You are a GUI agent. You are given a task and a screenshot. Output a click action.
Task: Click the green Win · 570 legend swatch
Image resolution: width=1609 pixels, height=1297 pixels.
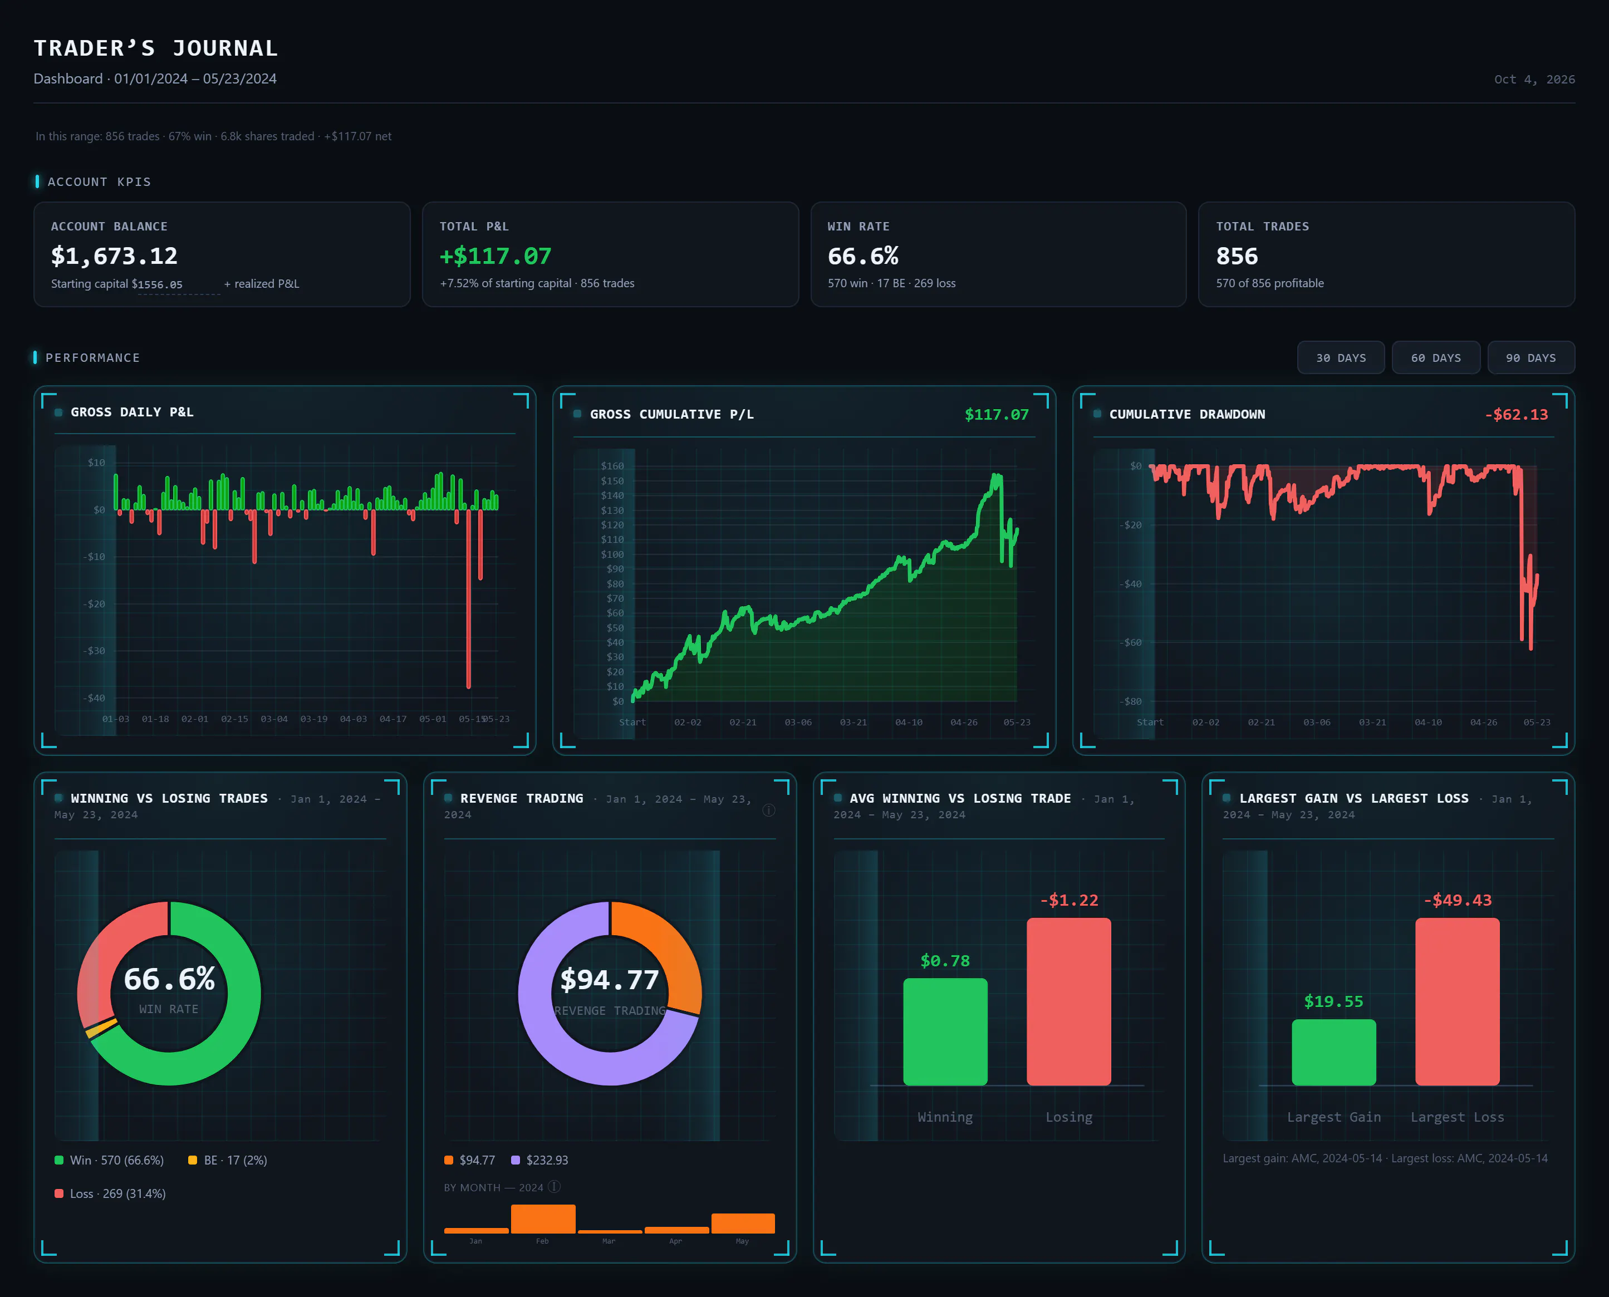[59, 1160]
